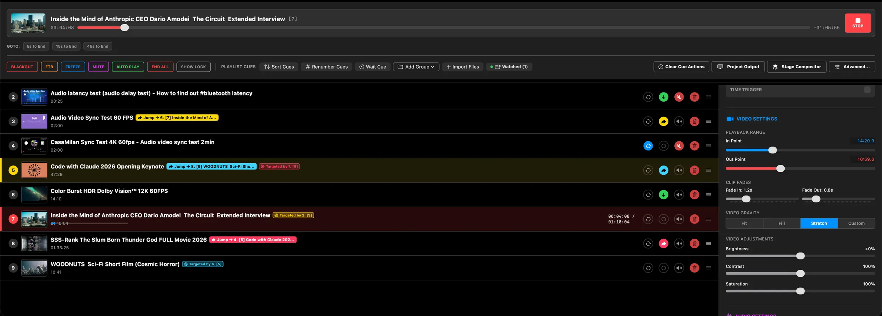Select Custom video gravity
The height and width of the screenshot is (316, 882).
pyautogui.click(x=857, y=223)
